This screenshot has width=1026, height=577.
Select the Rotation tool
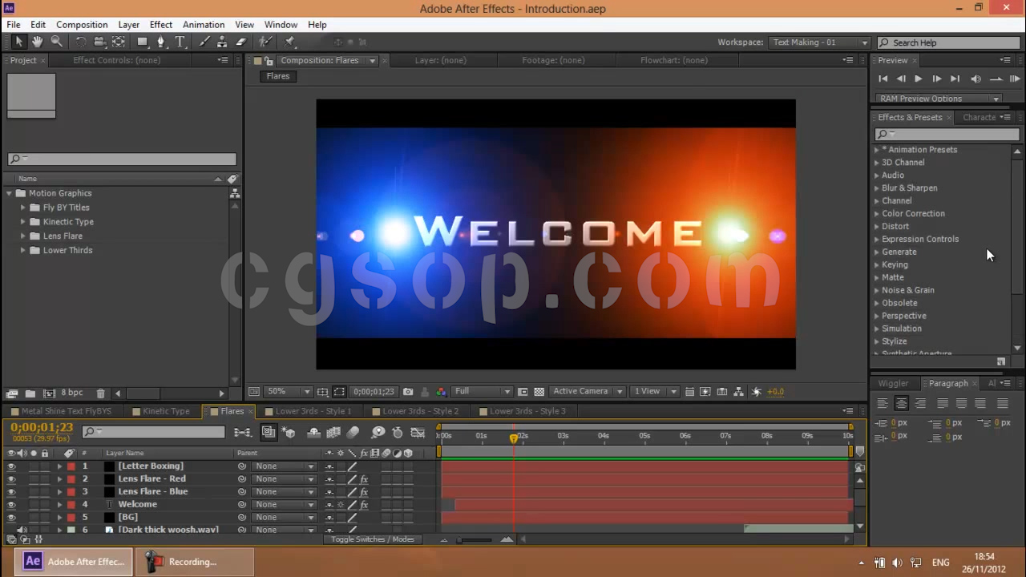click(x=80, y=42)
